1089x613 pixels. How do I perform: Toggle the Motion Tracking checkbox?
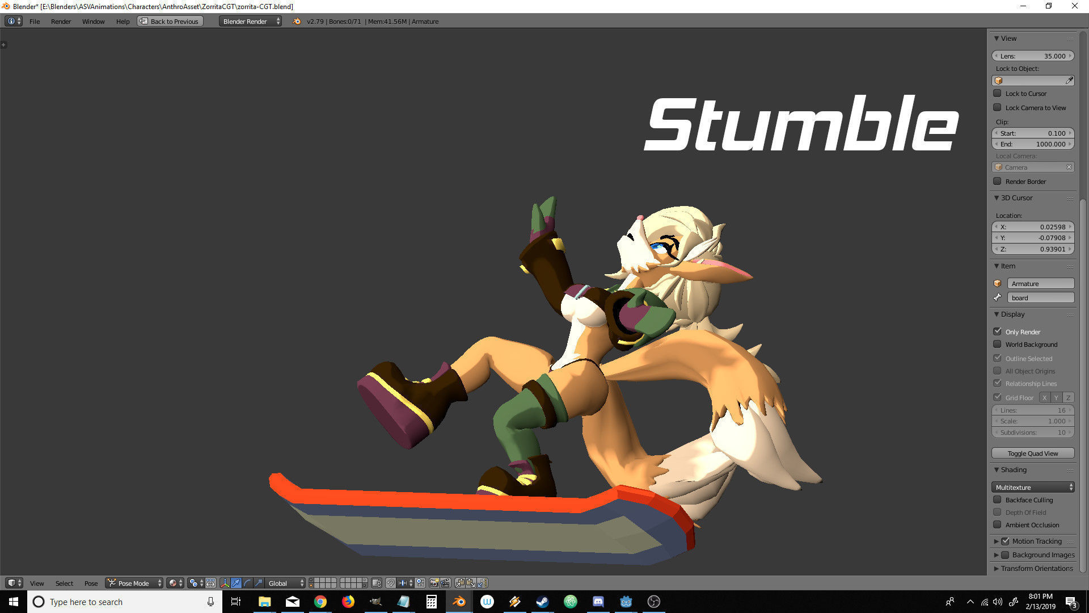(1005, 541)
